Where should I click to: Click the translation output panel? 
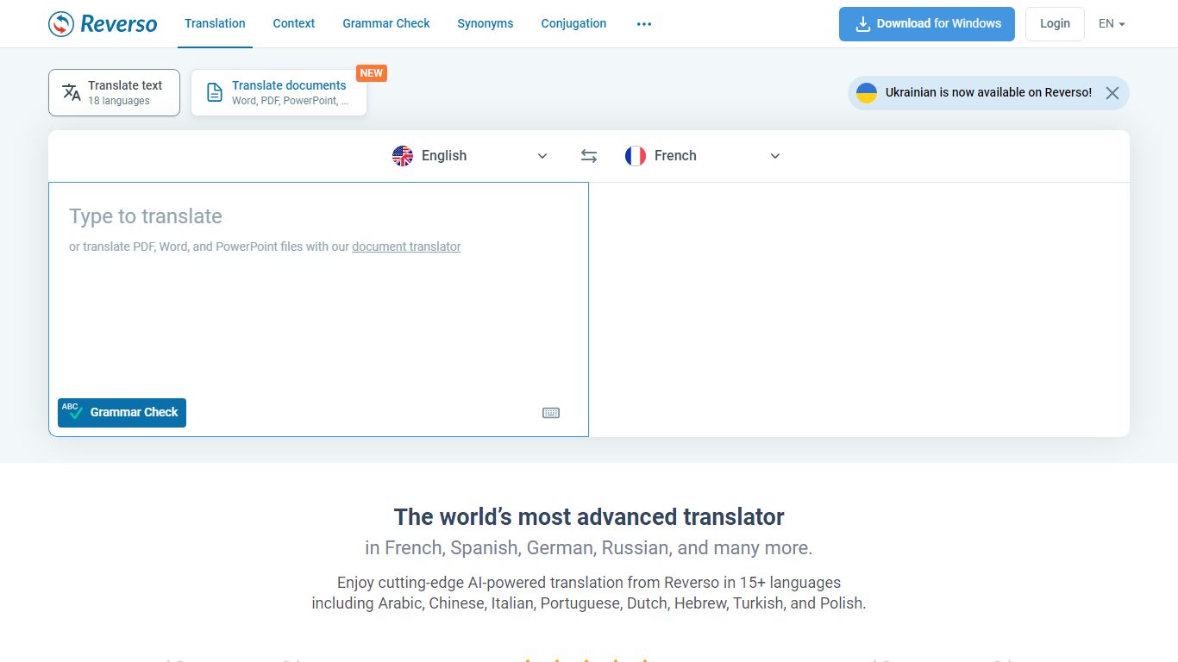859,309
